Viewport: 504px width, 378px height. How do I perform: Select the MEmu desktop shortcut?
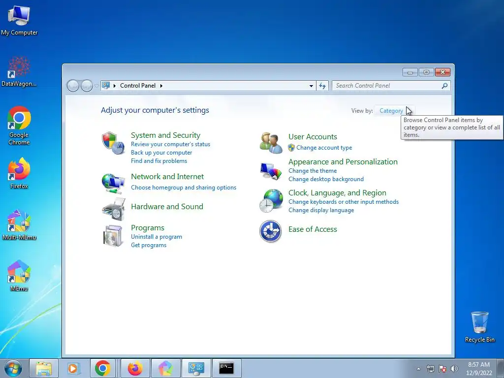coord(19,276)
